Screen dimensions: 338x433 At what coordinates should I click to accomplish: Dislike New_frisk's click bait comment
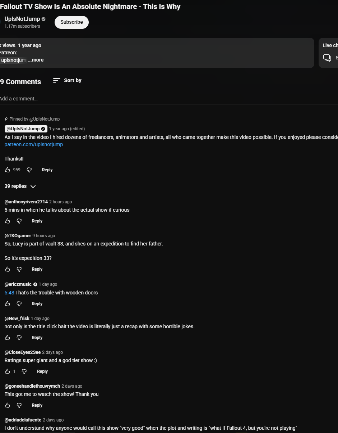[x=19, y=338]
